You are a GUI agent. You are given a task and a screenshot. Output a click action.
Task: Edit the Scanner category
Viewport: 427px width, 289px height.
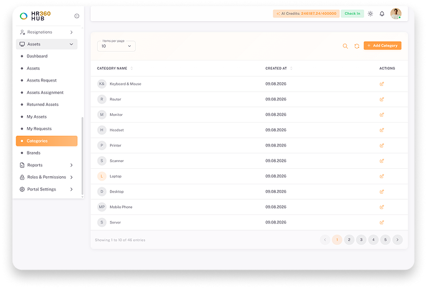(x=382, y=161)
